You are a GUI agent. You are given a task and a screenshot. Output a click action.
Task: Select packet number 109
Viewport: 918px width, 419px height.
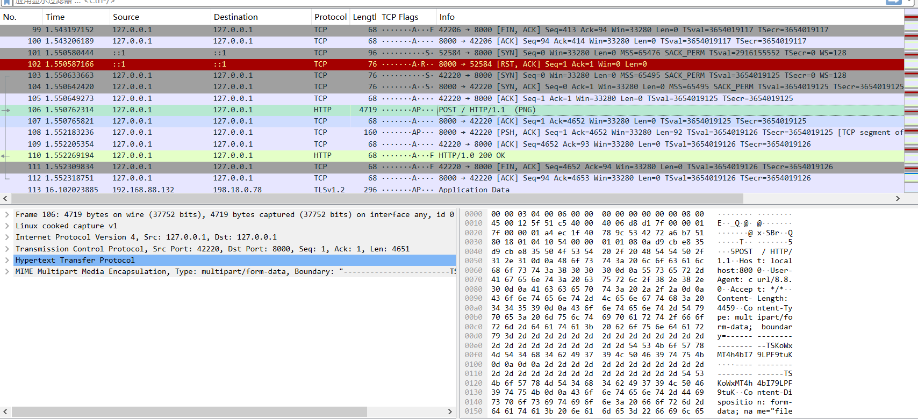[x=451, y=144]
